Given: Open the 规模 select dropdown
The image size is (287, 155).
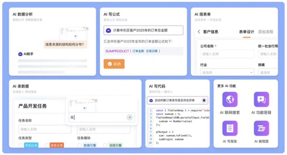Looking at the screenshot, I should click(x=268, y=73).
